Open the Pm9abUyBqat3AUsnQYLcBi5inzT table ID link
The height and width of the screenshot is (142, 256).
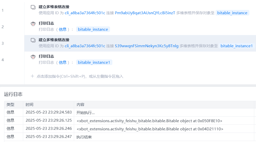(x=145, y=13)
